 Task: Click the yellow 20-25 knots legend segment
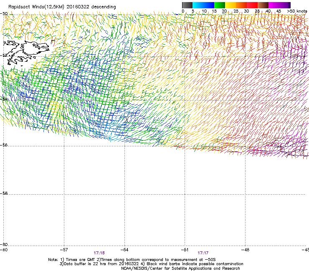(x=230, y=5)
